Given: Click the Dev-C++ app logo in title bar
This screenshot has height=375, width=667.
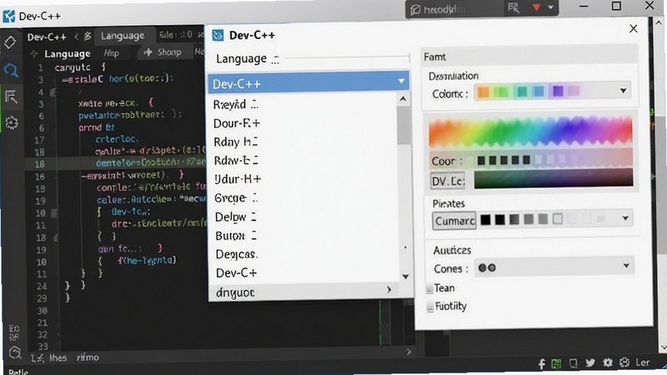Looking at the screenshot, I should point(8,16).
